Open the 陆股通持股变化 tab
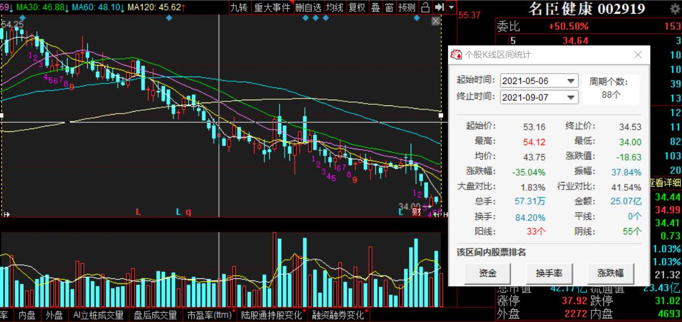Image resolution: width=682 pixels, height=322 pixels. coord(272,316)
